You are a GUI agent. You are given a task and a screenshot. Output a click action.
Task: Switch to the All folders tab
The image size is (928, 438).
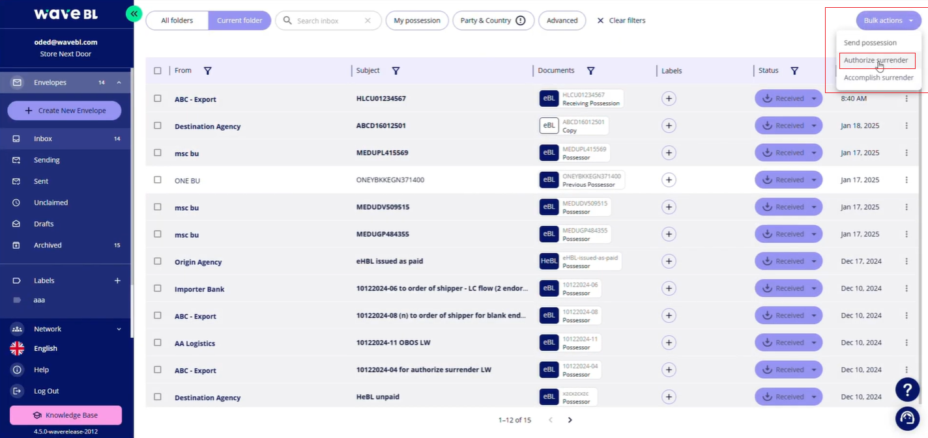pos(177,20)
